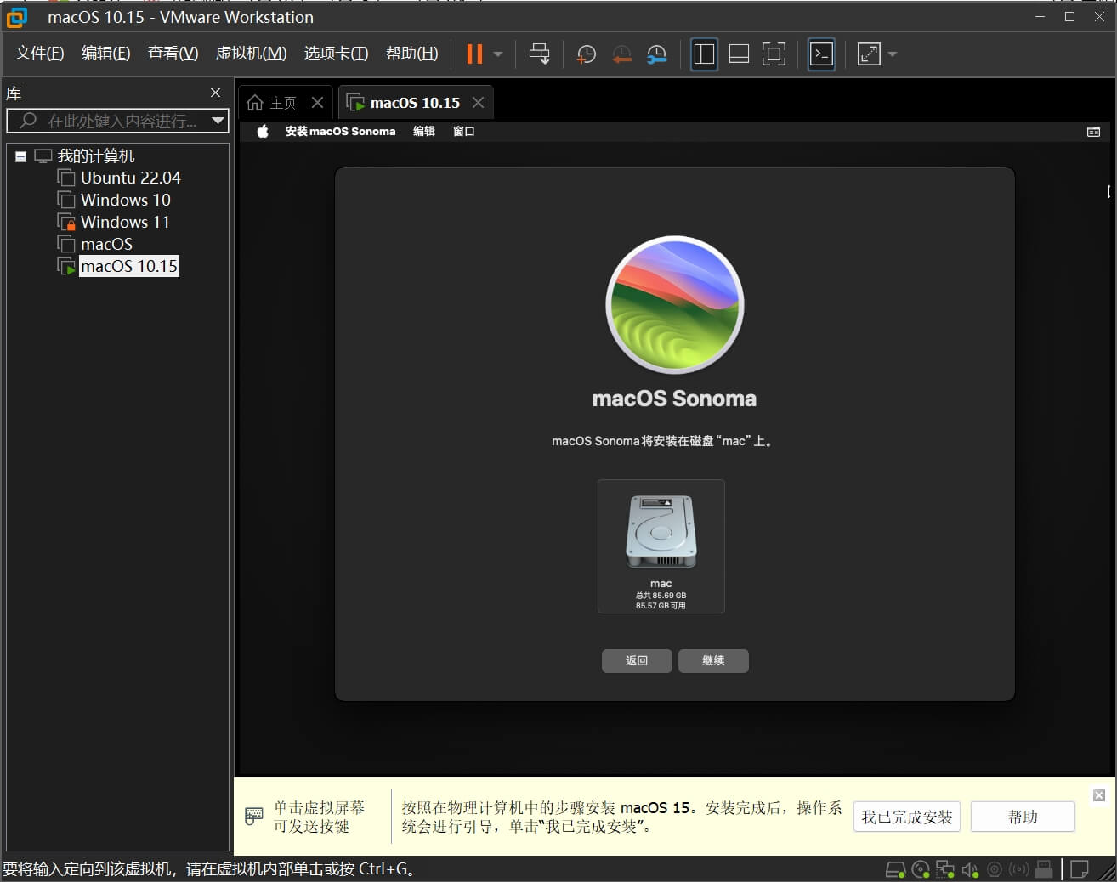
Task: Enter full screen mode
Action: pyautogui.click(x=774, y=54)
